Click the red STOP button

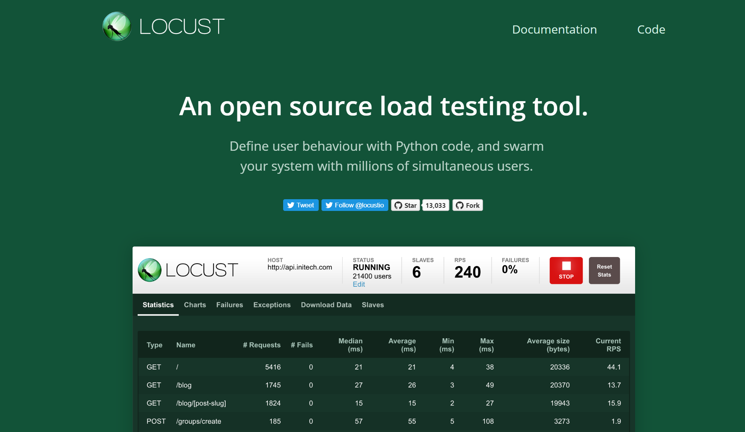pyautogui.click(x=566, y=270)
